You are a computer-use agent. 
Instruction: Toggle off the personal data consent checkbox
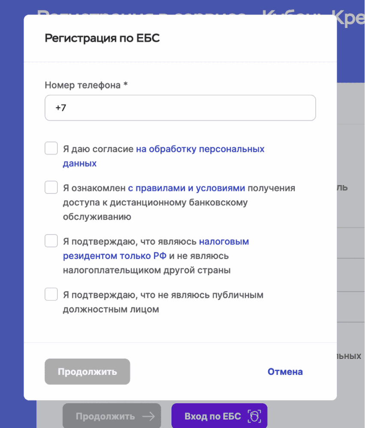click(51, 148)
